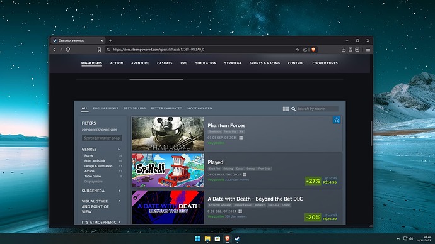Open the Played! game title
The width and height of the screenshot is (435, 244).
coord(216,162)
